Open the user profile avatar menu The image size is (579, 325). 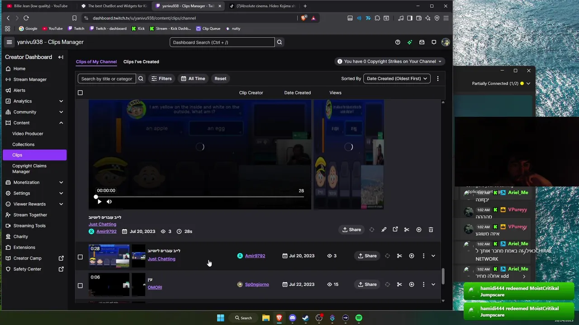tap(446, 42)
